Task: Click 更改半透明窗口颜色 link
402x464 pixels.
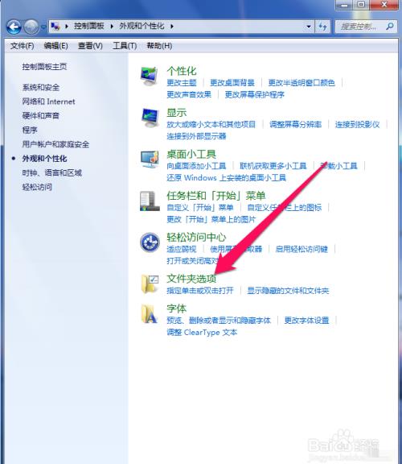Action: 301,83
